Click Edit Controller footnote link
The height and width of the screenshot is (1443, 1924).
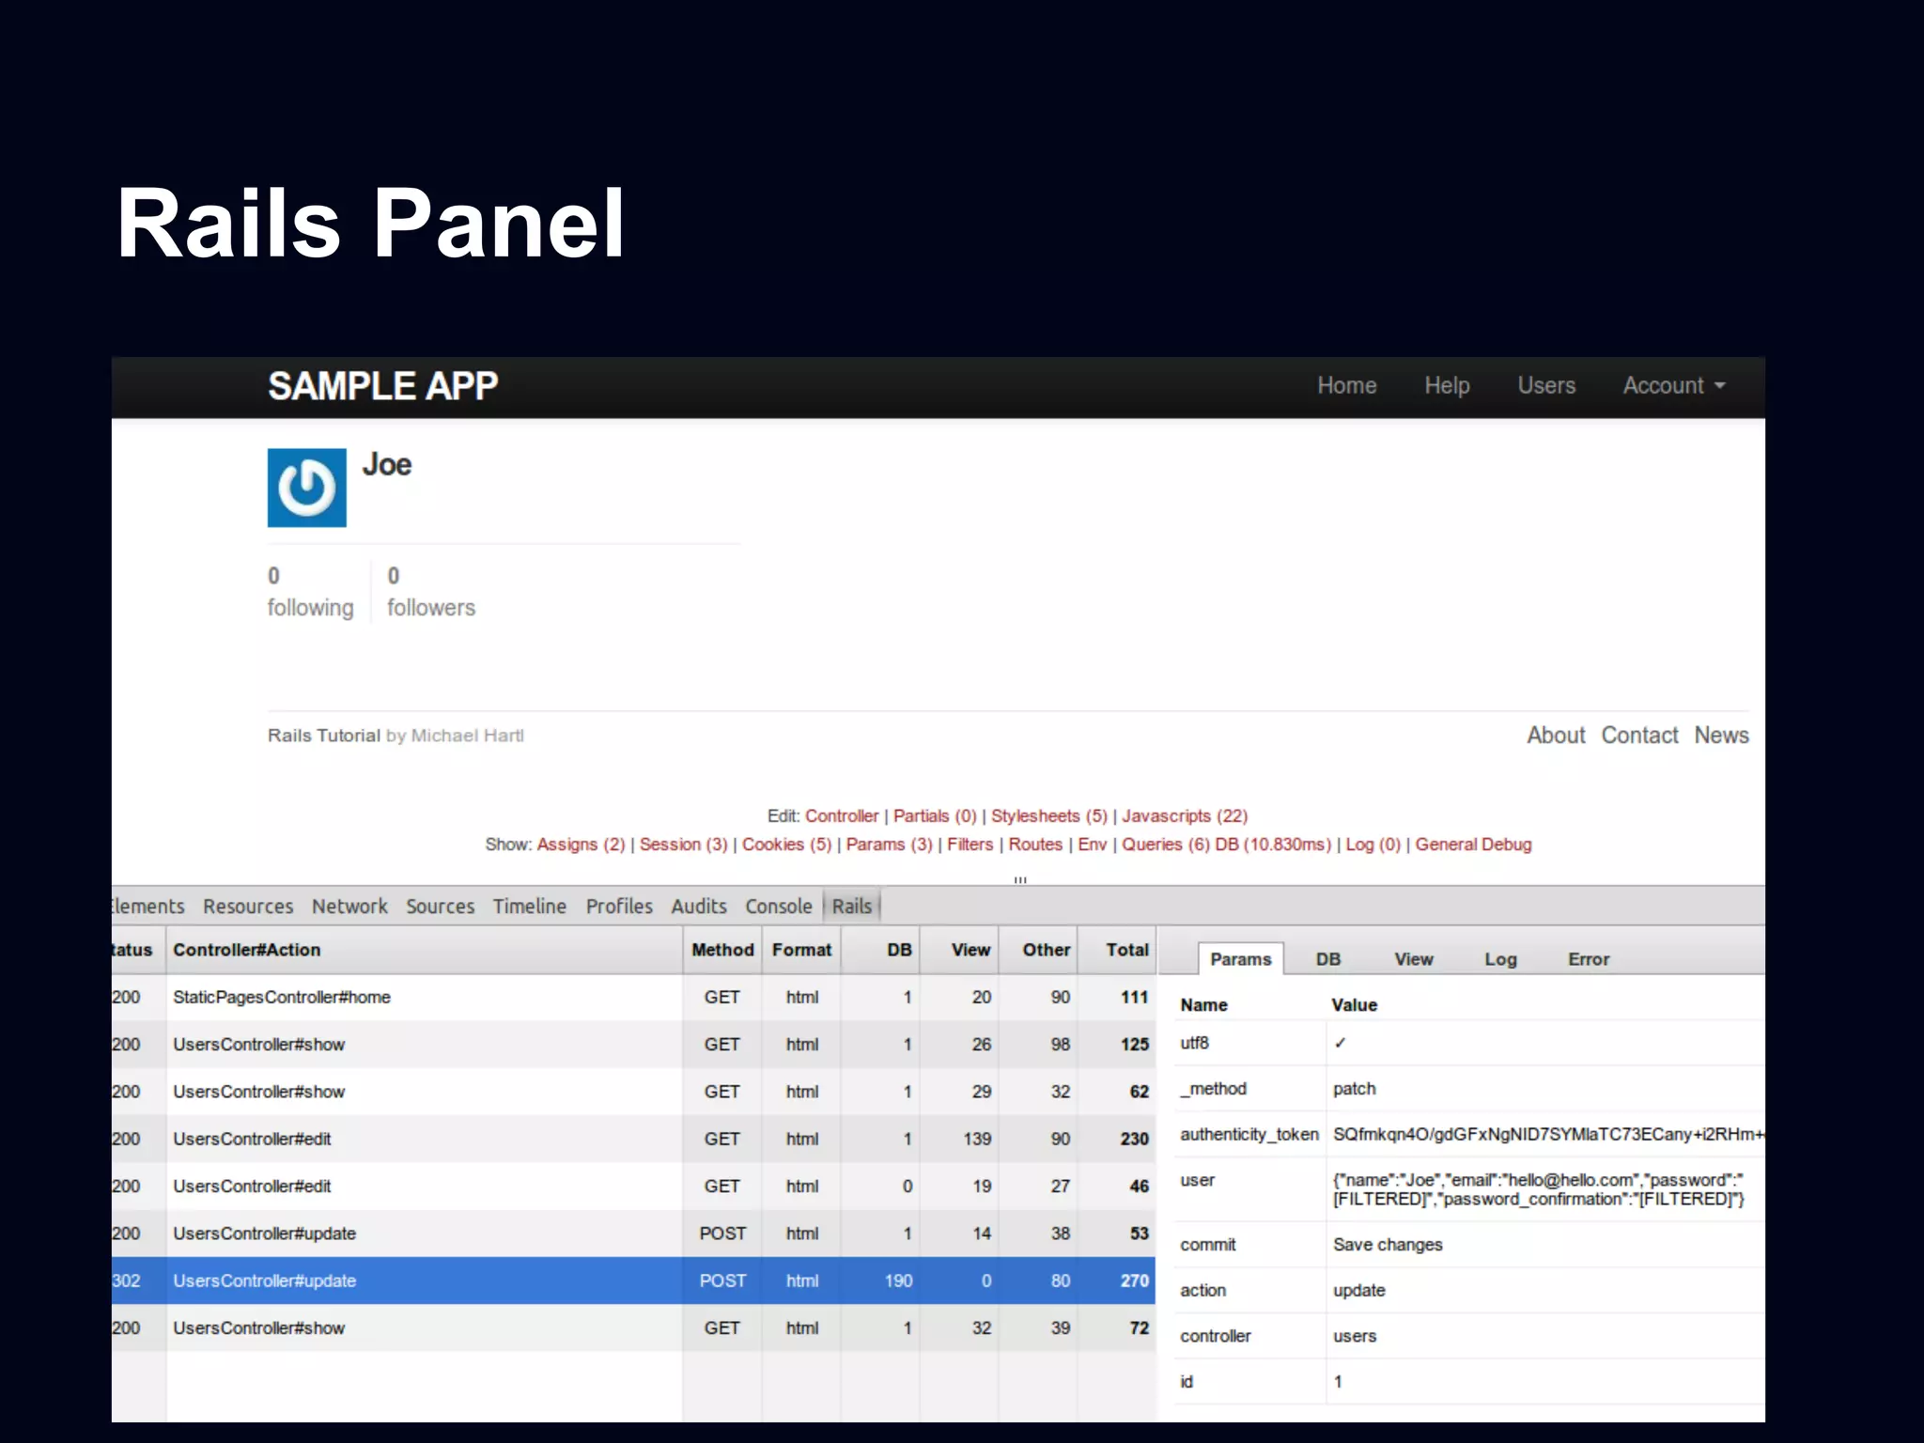coord(842,816)
